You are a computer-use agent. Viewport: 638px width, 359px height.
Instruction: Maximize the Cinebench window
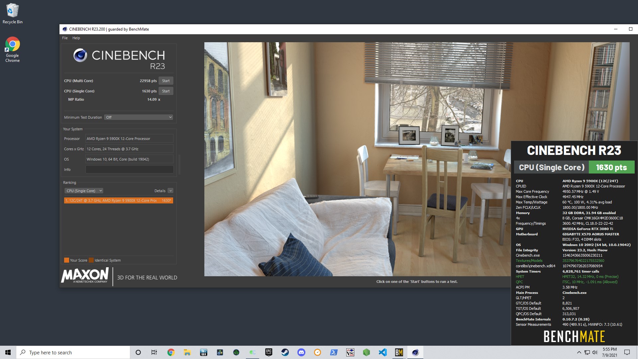pos(630,29)
